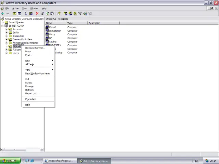219x164 pixels.
Task: Click the Garry computer icon
Action: click(47, 34)
